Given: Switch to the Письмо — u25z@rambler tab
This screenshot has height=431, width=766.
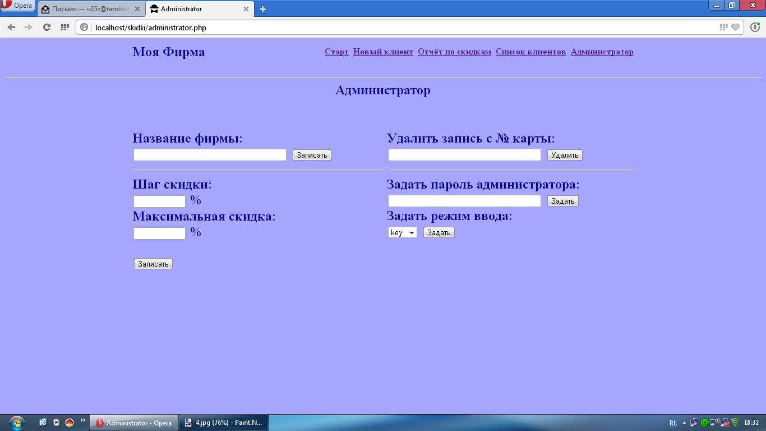Looking at the screenshot, I should point(91,9).
